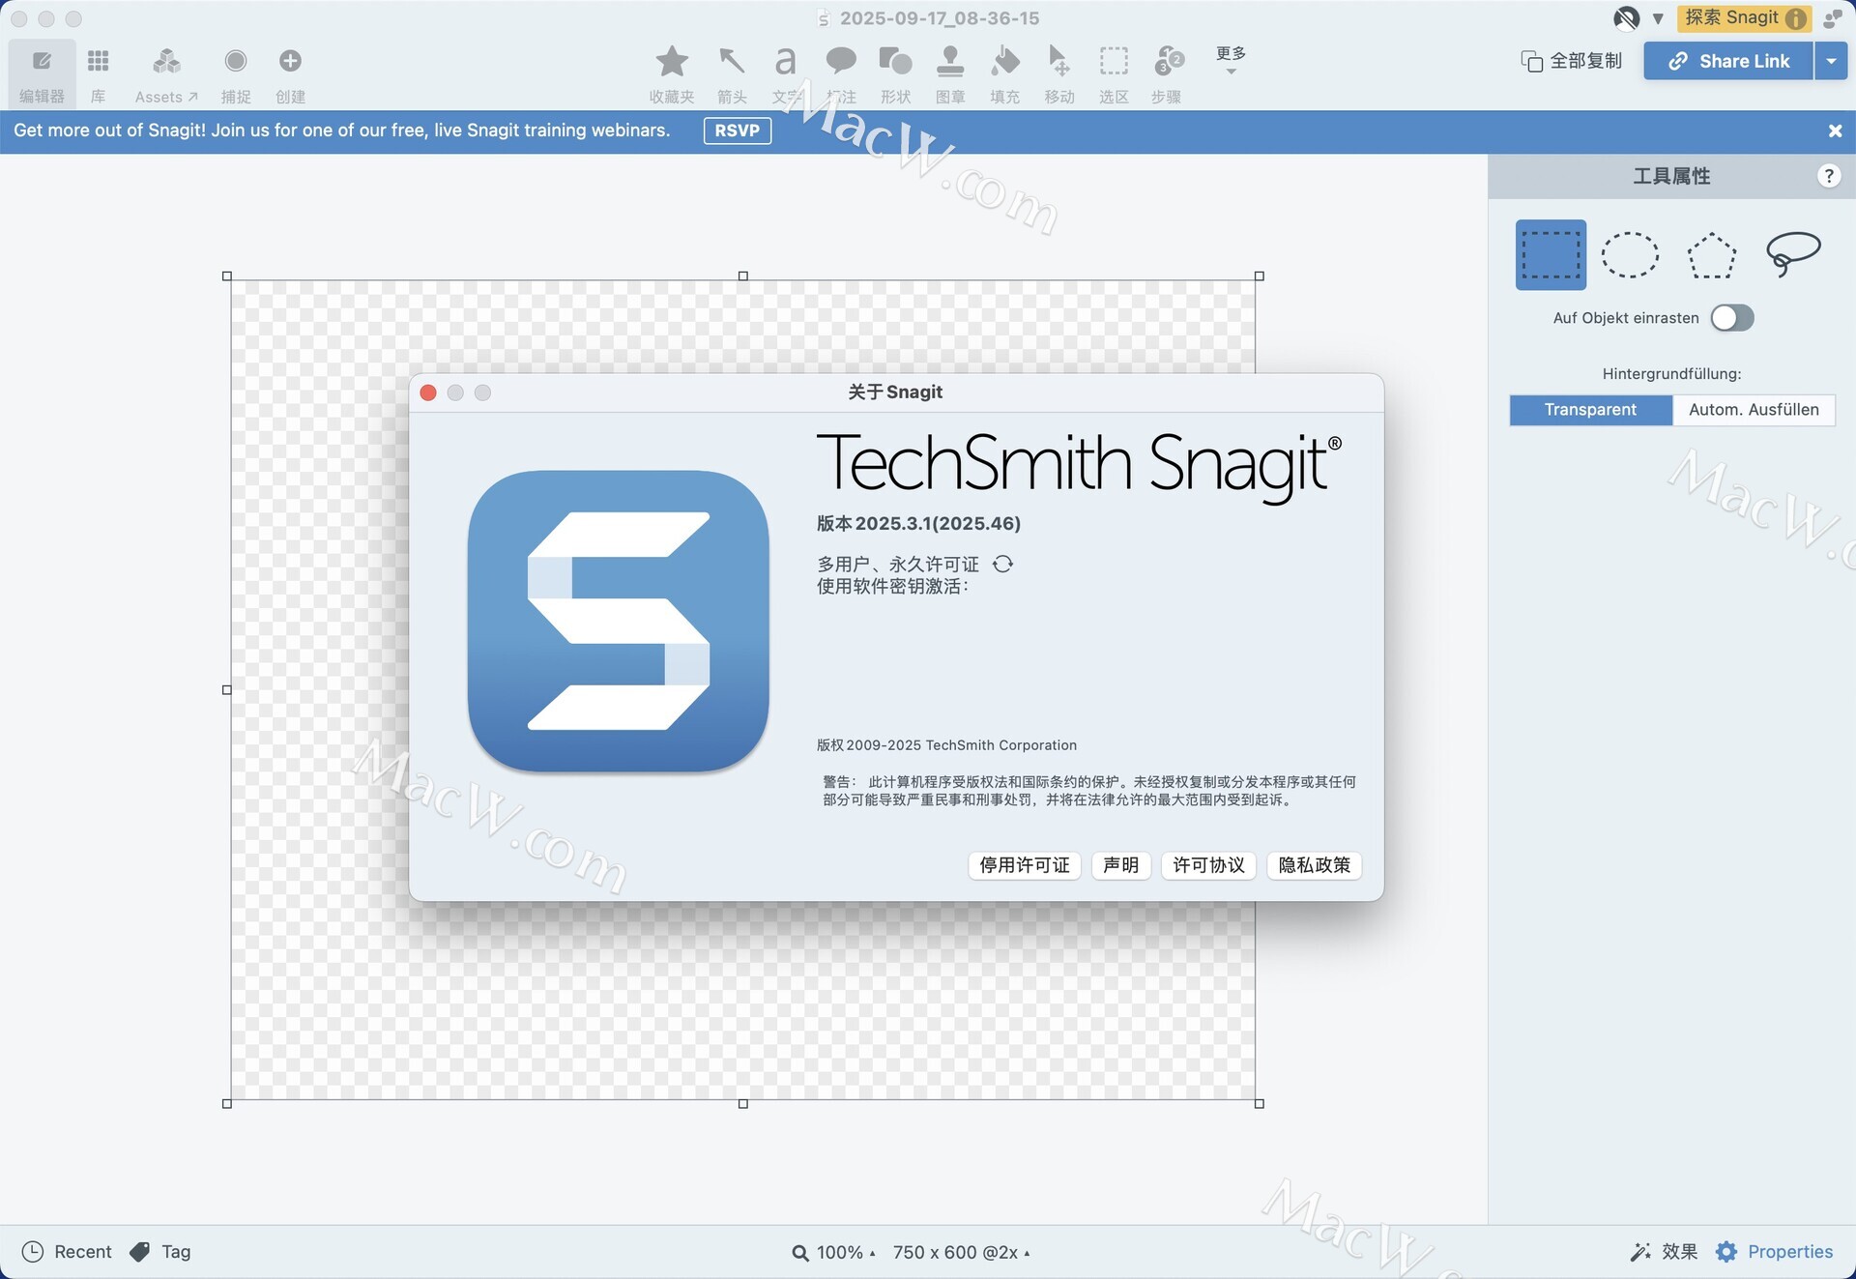Open the 750 x 600 image size dropdown
Screen dimensions: 1856x1279
(x=961, y=1253)
